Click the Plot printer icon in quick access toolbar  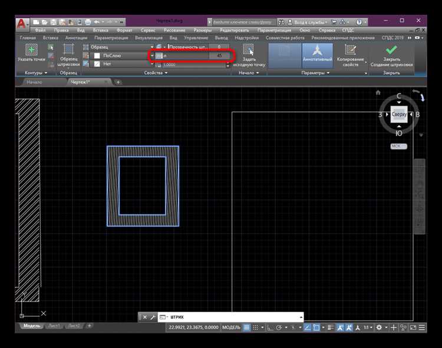click(88, 22)
